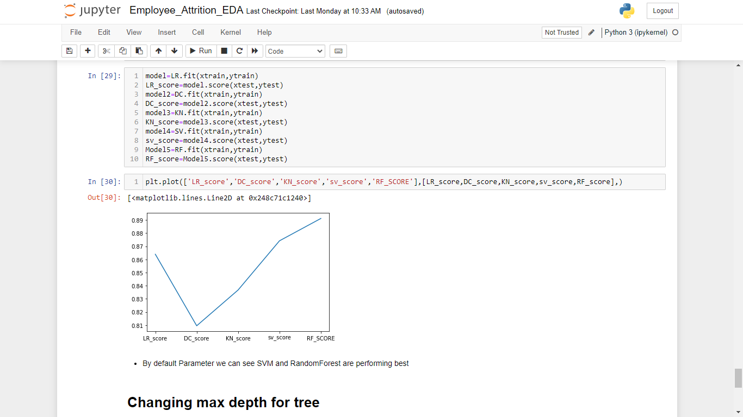Restart kernel and re-run whole notebook
Image resolution: width=743 pixels, height=417 pixels.
(x=255, y=50)
